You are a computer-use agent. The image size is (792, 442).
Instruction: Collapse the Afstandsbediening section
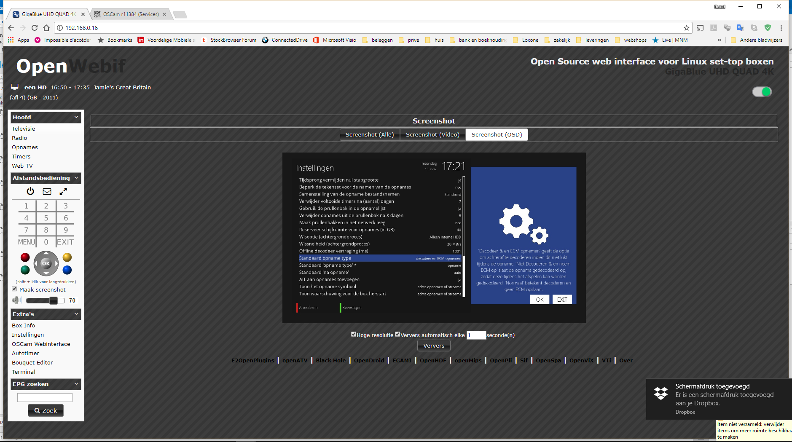(x=76, y=178)
